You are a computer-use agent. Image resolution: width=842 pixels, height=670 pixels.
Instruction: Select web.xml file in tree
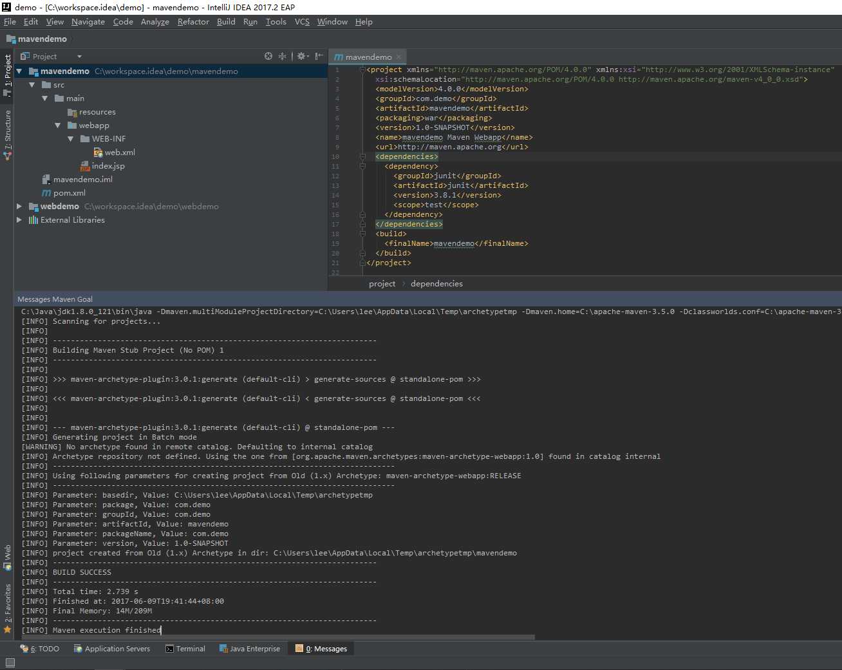coord(114,153)
